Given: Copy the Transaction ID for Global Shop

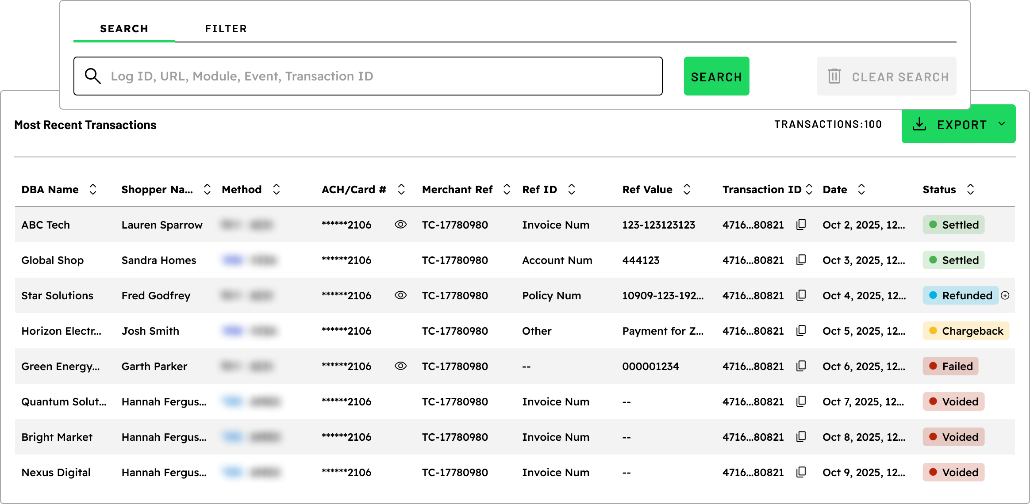Looking at the screenshot, I should (802, 260).
